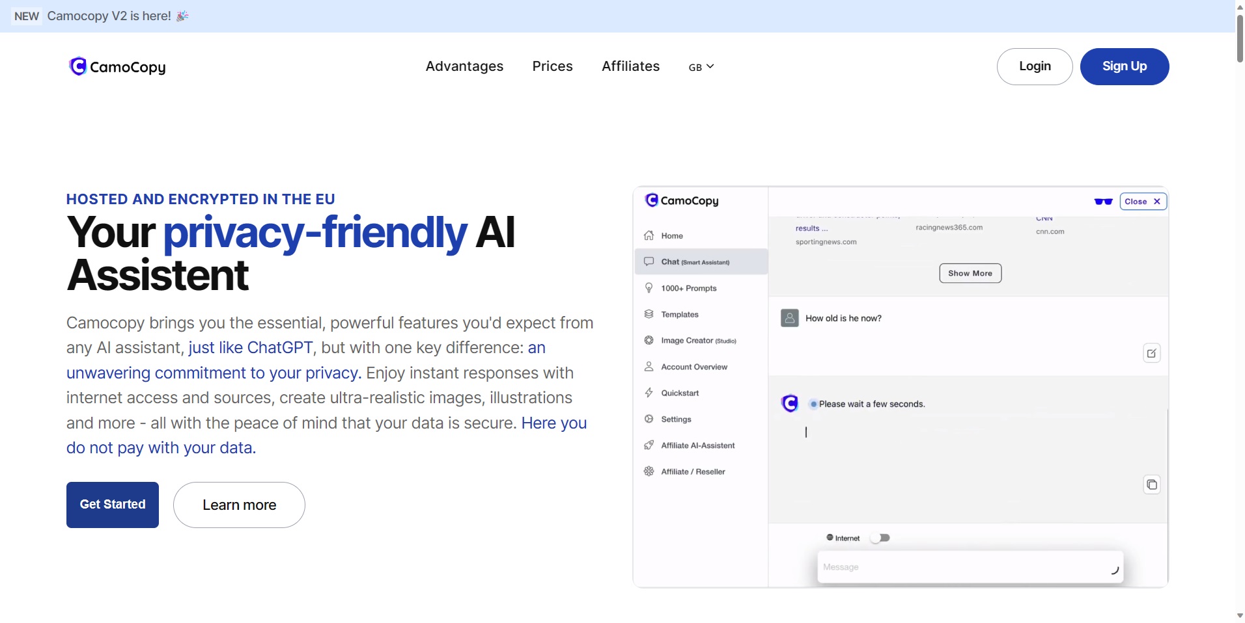Click the Message input field
This screenshot has height=623, width=1245.
tap(970, 567)
